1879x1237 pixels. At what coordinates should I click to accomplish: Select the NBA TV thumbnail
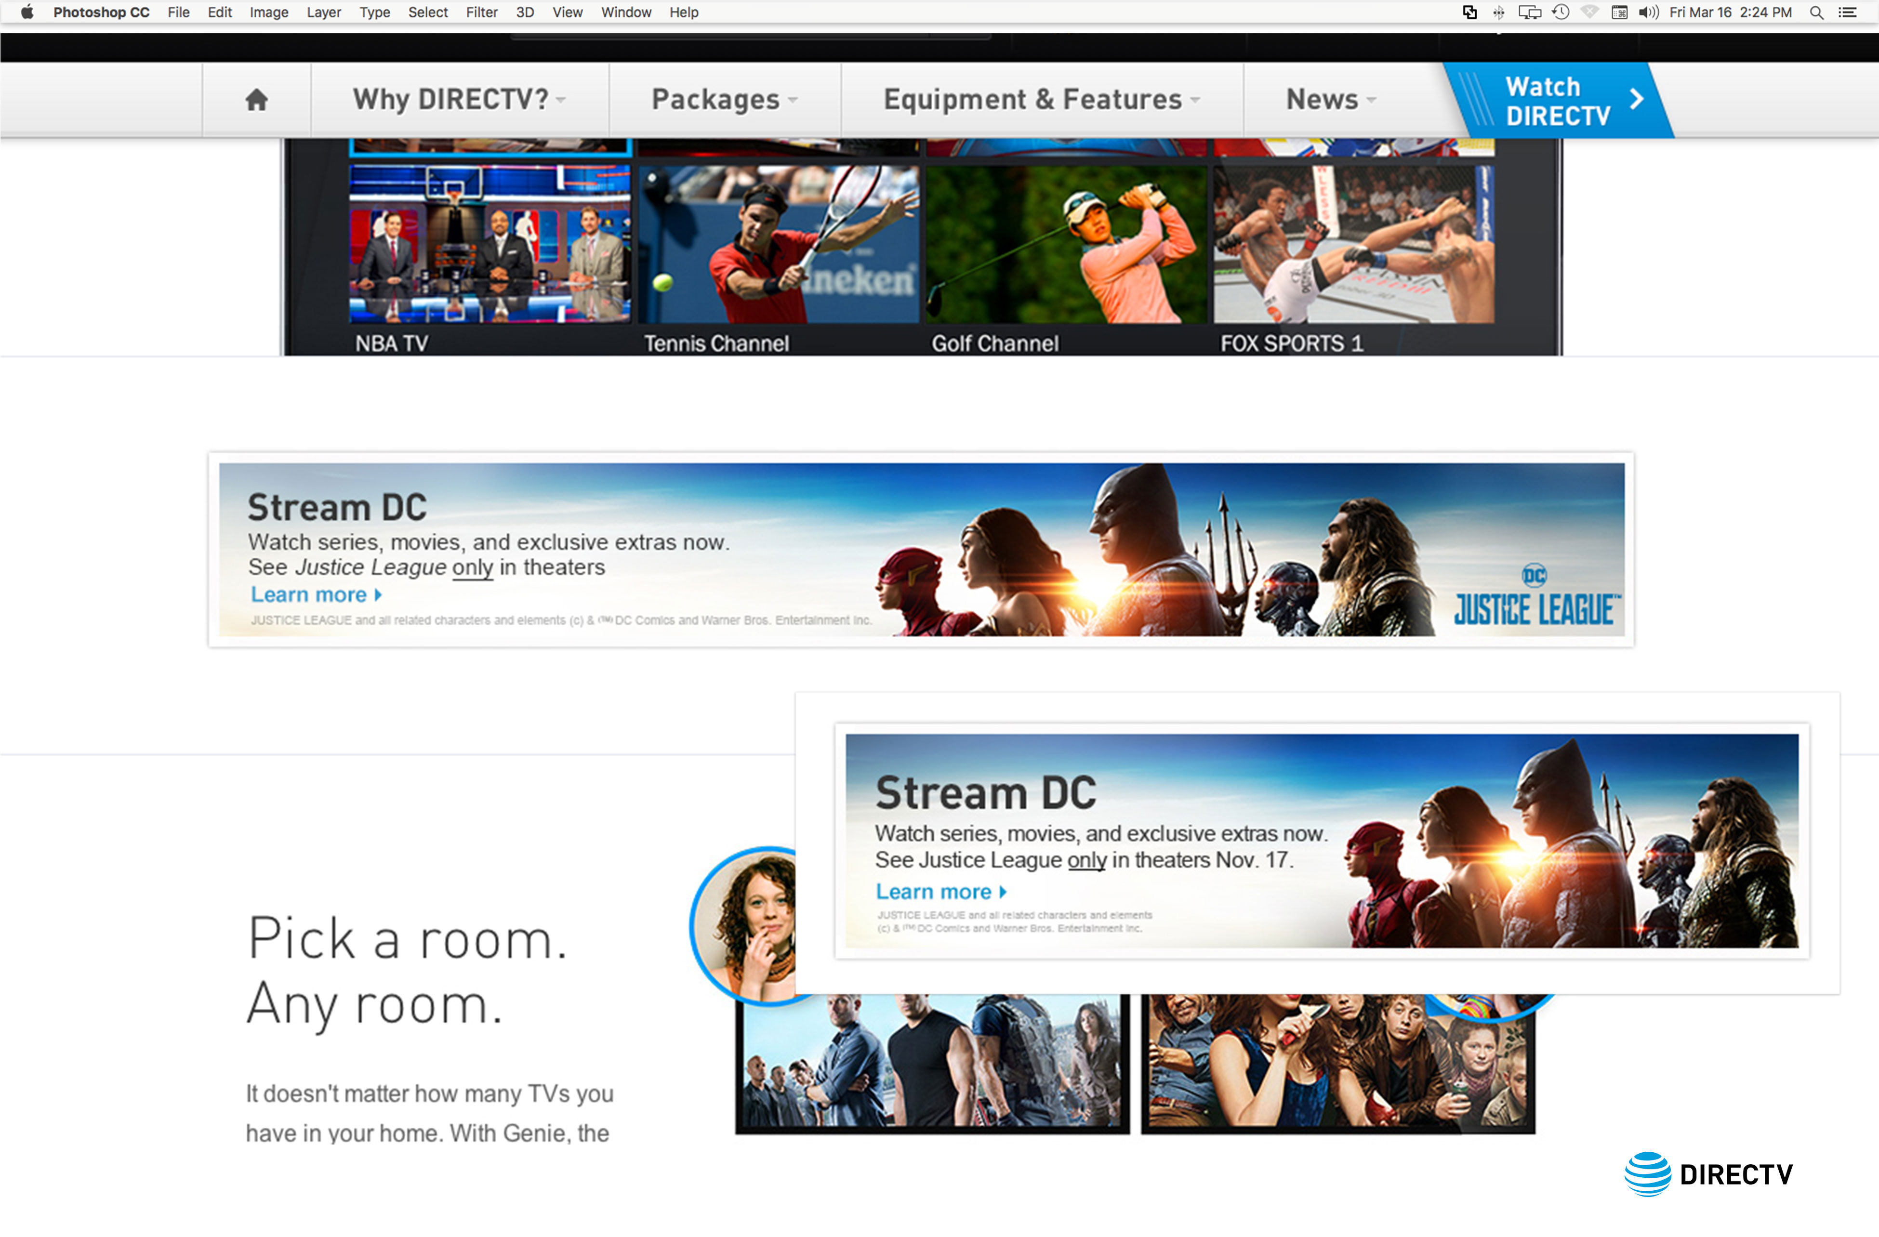pos(490,243)
